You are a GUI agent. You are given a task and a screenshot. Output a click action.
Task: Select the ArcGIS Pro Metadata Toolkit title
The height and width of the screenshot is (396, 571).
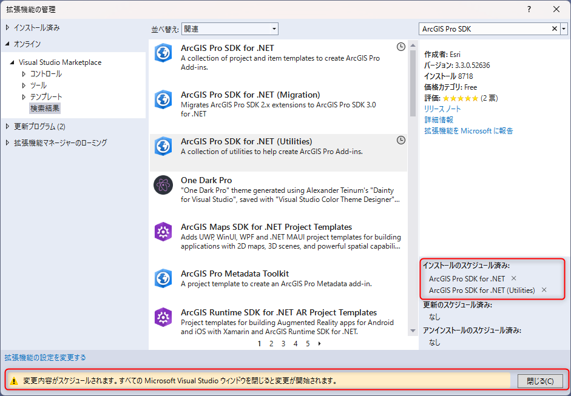(x=235, y=274)
